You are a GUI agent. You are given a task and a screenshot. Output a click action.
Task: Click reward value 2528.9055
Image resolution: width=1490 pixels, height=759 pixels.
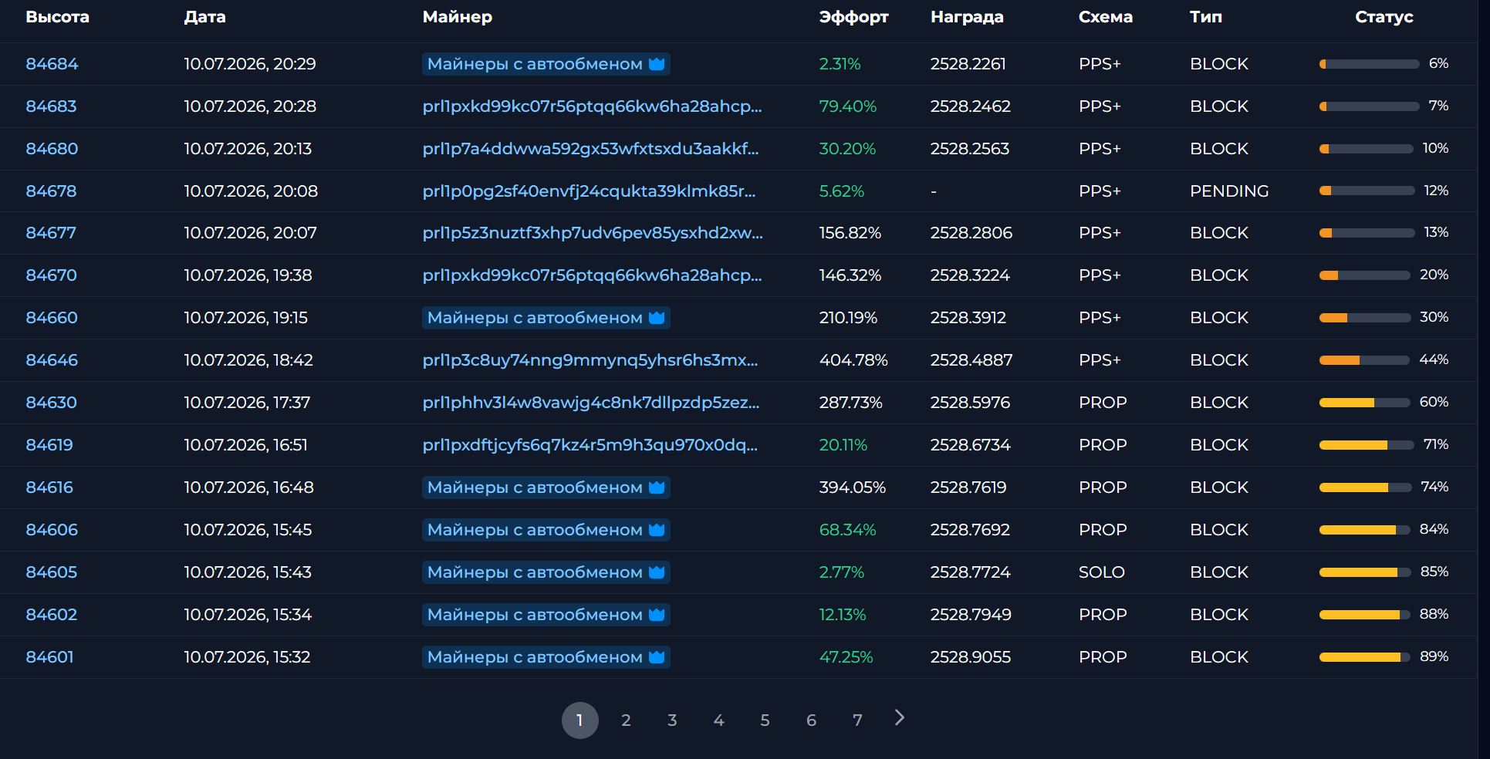coord(971,657)
